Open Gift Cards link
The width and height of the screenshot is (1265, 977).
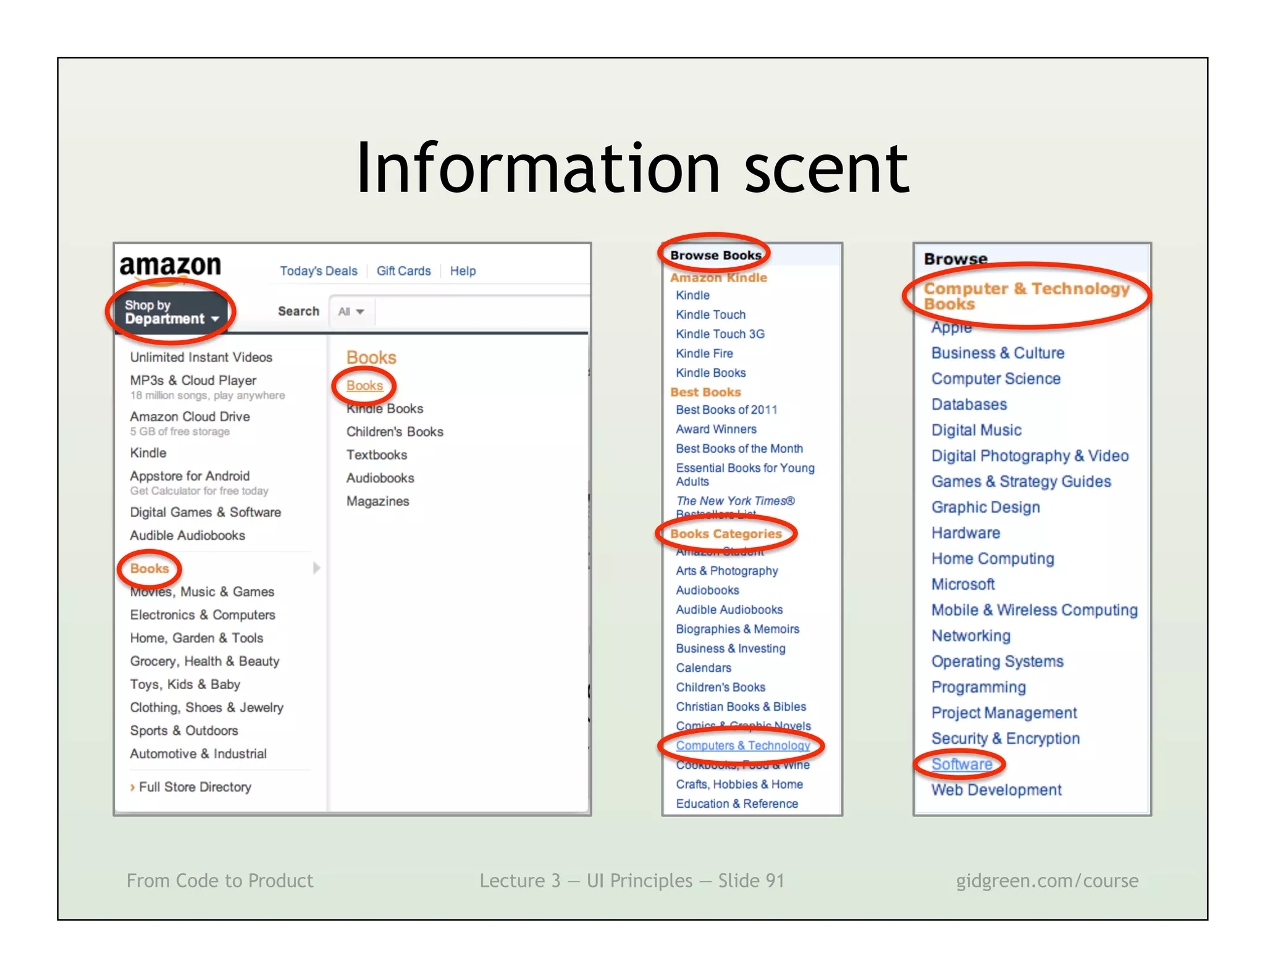[403, 270]
